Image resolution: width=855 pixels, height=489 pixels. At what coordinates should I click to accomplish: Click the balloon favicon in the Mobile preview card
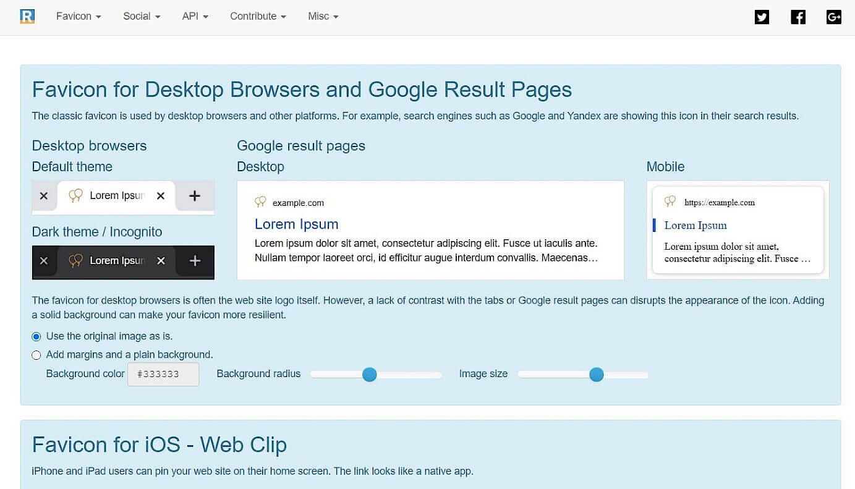(x=670, y=202)
